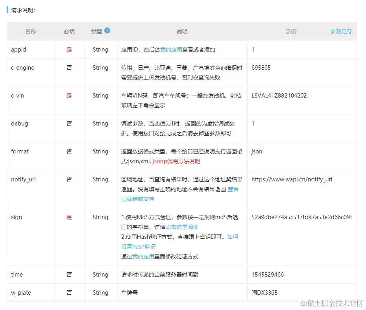The image size is (366, 310).
Task: Select the format parameter name
Action: pos(20,151)
